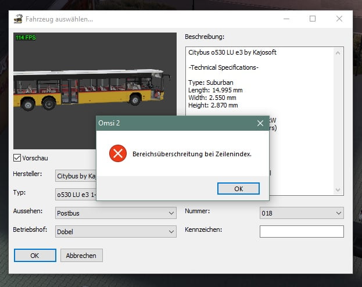Click the description scrollbar down arrow
This screenshot has width=362, height=287.
pos(339,190)
